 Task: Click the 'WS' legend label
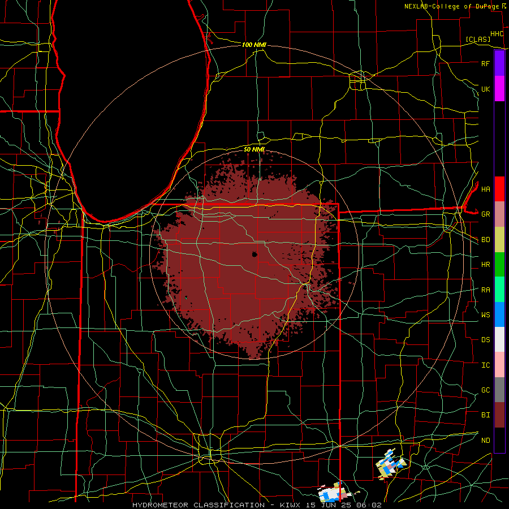[x=485, y=314]
